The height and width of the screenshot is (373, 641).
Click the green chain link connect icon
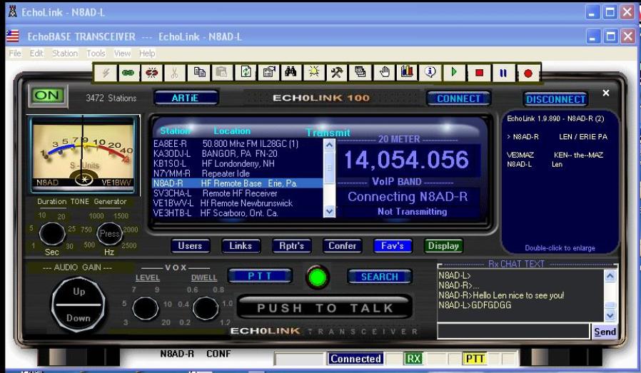[x=128, y=73]
